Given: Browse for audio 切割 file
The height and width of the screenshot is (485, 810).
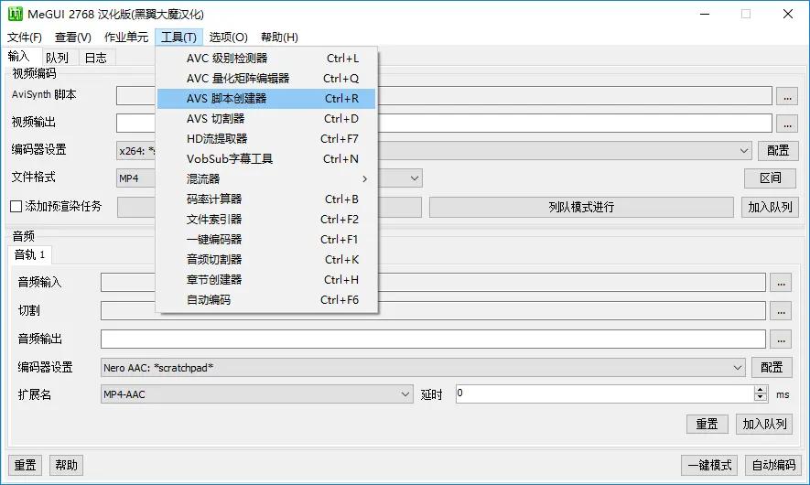Looking at the screenshot, I should click(x=781, y=311).
